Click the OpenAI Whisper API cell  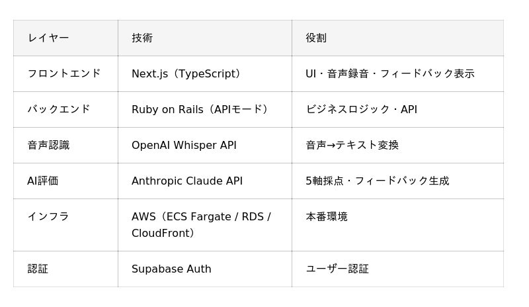184,146
